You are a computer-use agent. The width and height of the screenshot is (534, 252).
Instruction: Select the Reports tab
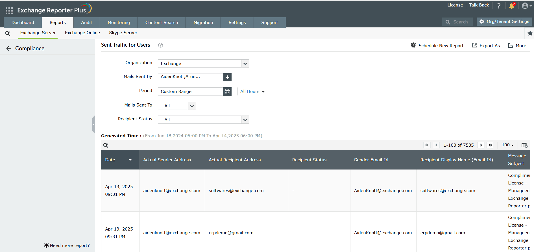[x=58, y=23]
